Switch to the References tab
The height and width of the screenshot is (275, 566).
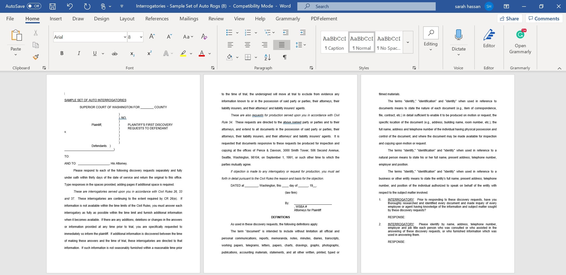157,18
